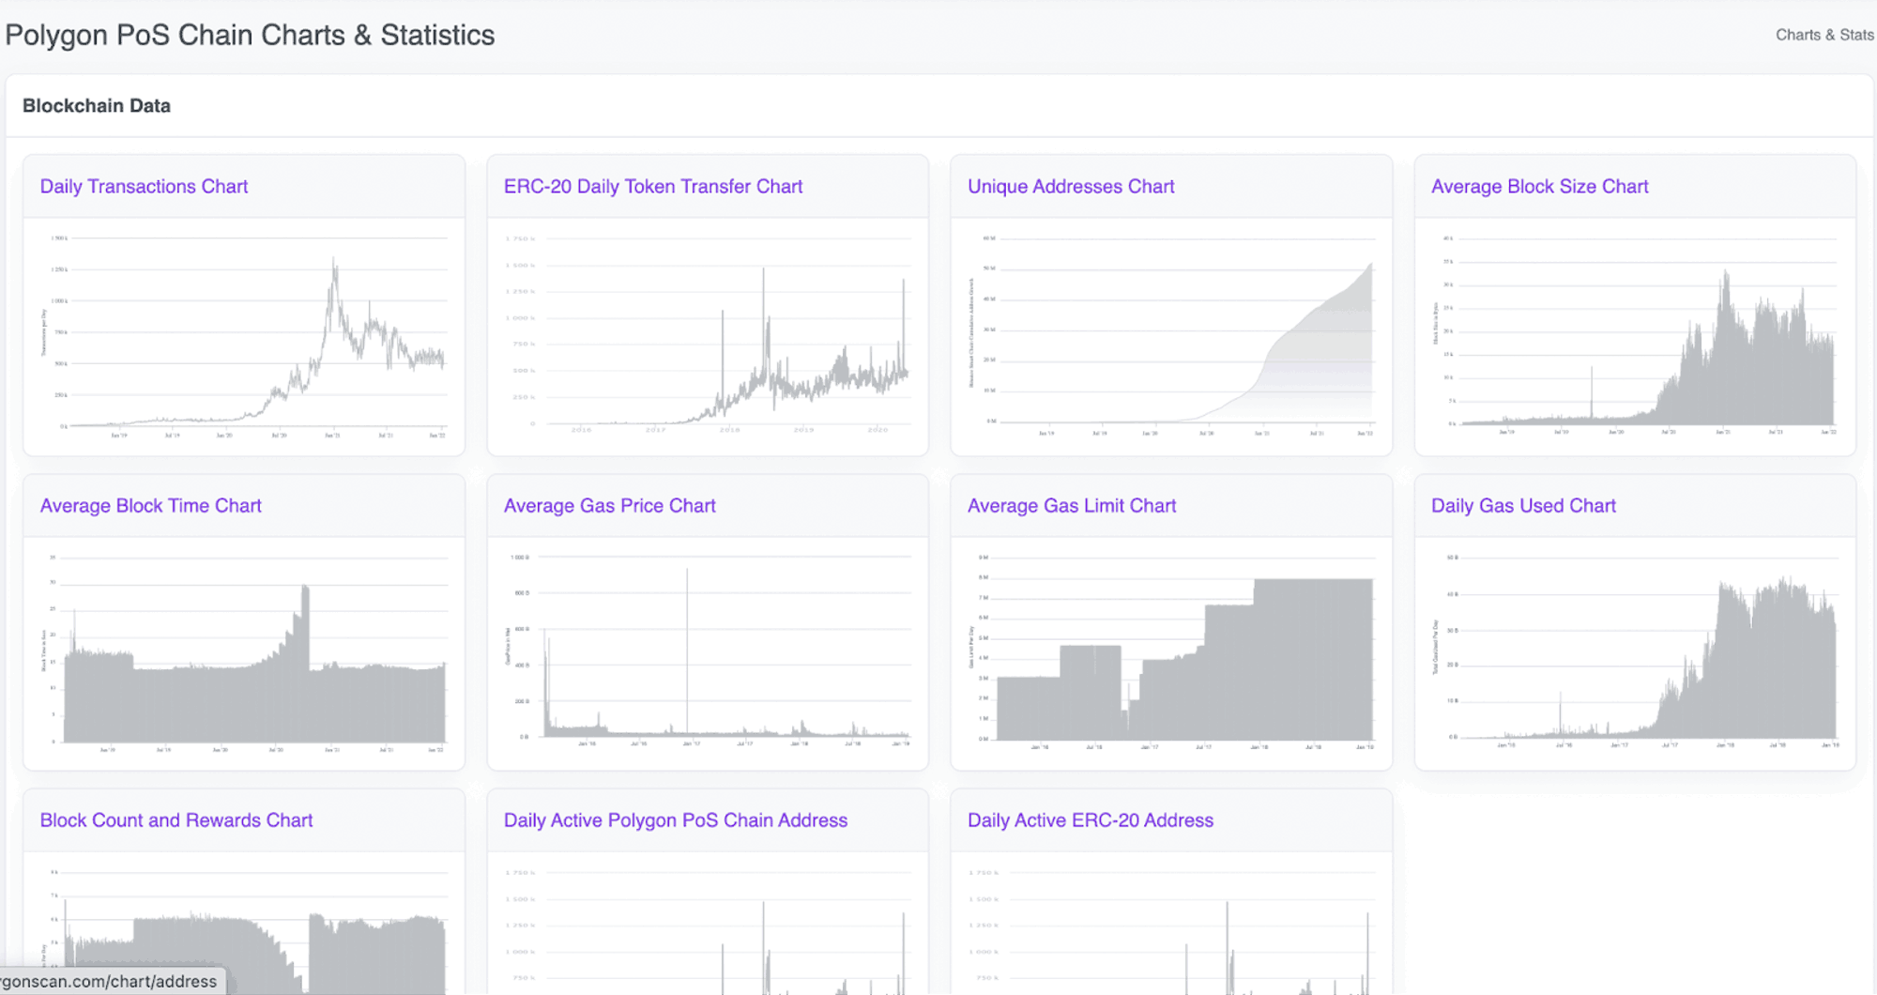The width and height of the screenshot is (1877, 995).
Task: Select the Average Gas Limit graph thumbnail
Action: 1171,652
